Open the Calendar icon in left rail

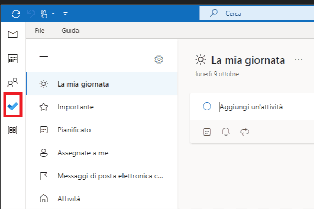pos(13,58)
